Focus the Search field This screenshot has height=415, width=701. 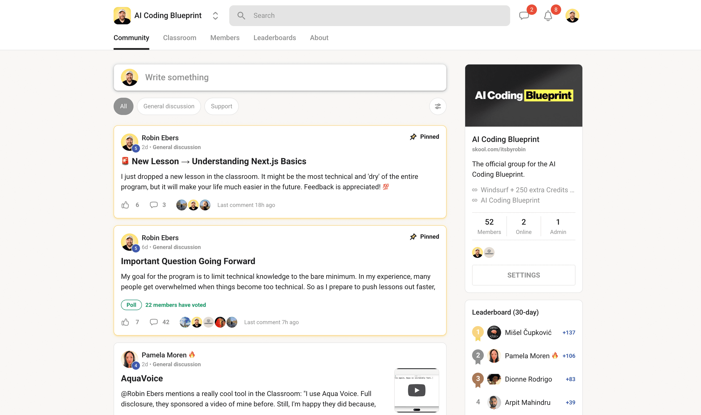(370, 16)
